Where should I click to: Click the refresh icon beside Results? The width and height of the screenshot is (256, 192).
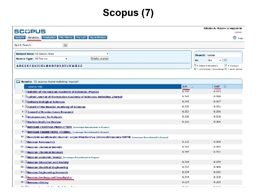coord(18,81)
